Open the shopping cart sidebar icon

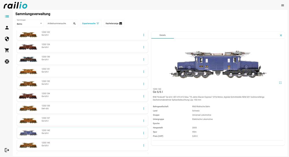click(7, 50)
